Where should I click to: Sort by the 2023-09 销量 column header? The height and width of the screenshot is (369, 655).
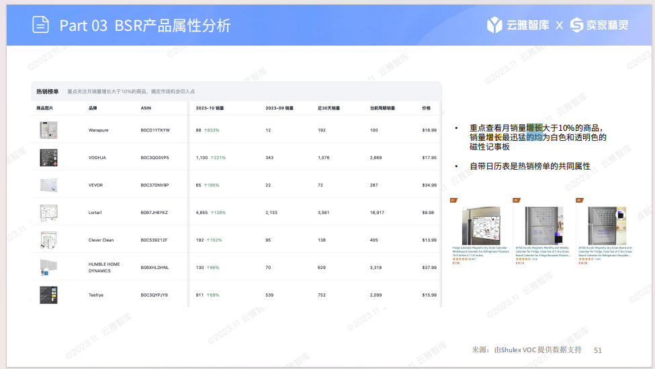pos(279,108)
